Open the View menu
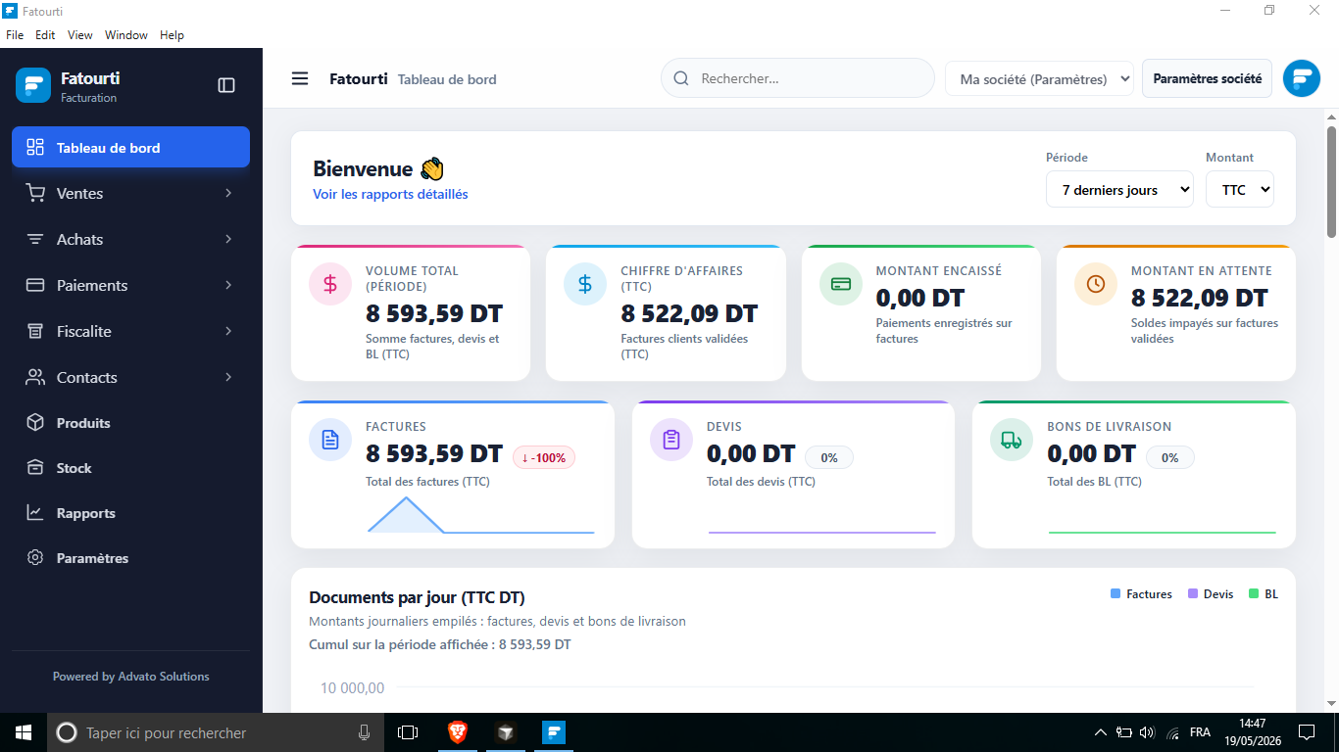This screenshot has width=1339, height=752. [80, 34]
